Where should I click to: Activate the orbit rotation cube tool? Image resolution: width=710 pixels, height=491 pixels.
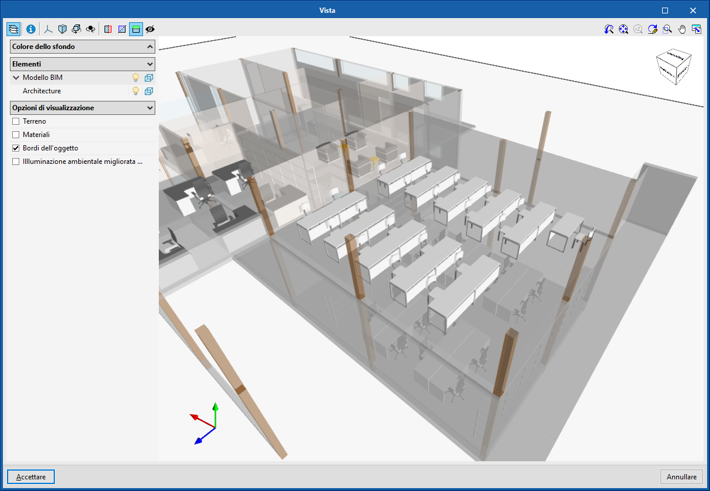76,29
